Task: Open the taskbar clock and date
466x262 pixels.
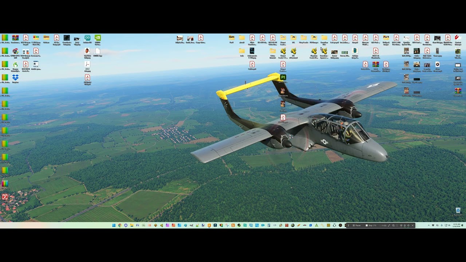Action: coord(457,225)
